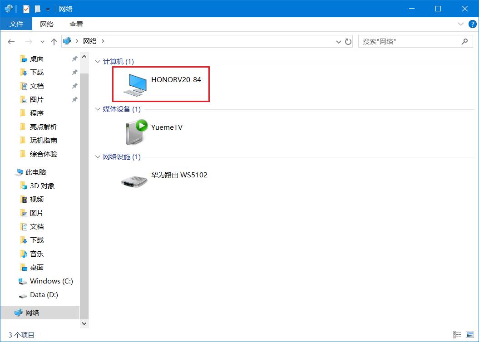This screenshot has width=479, height=342.
Task: Switch to details view in status bar
Action: click(457, 335)
